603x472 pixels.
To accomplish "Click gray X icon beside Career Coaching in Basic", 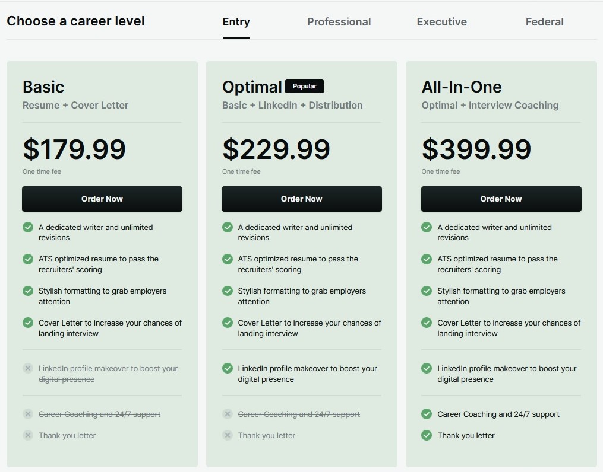I will [x=28, y=414].
